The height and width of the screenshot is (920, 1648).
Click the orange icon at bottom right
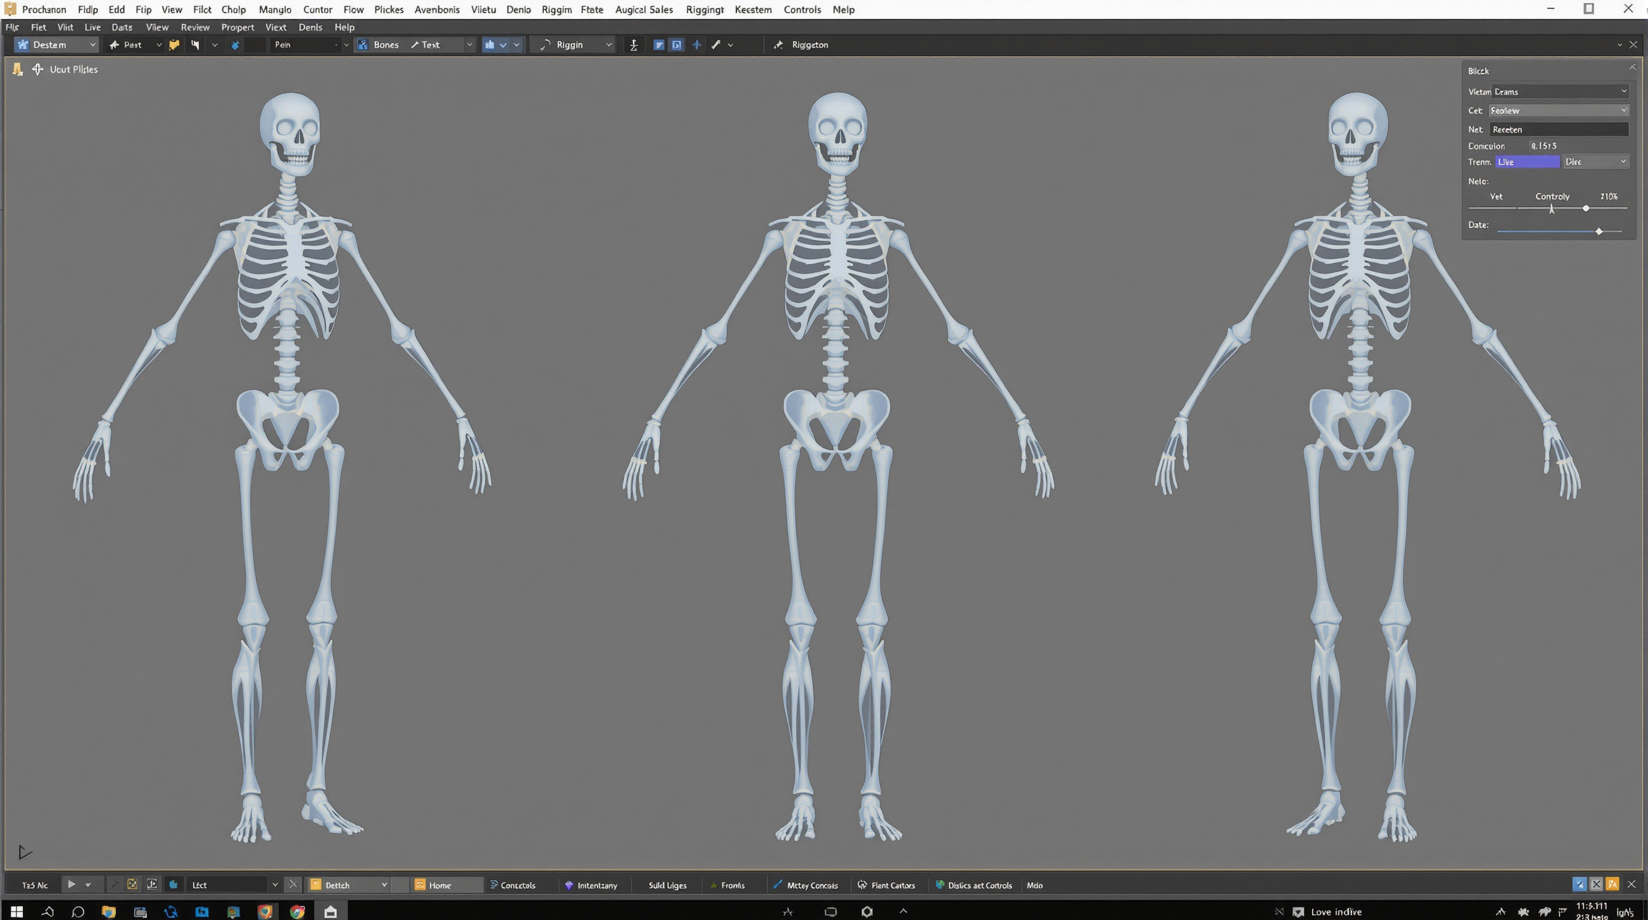click(x=1613, y=884)
